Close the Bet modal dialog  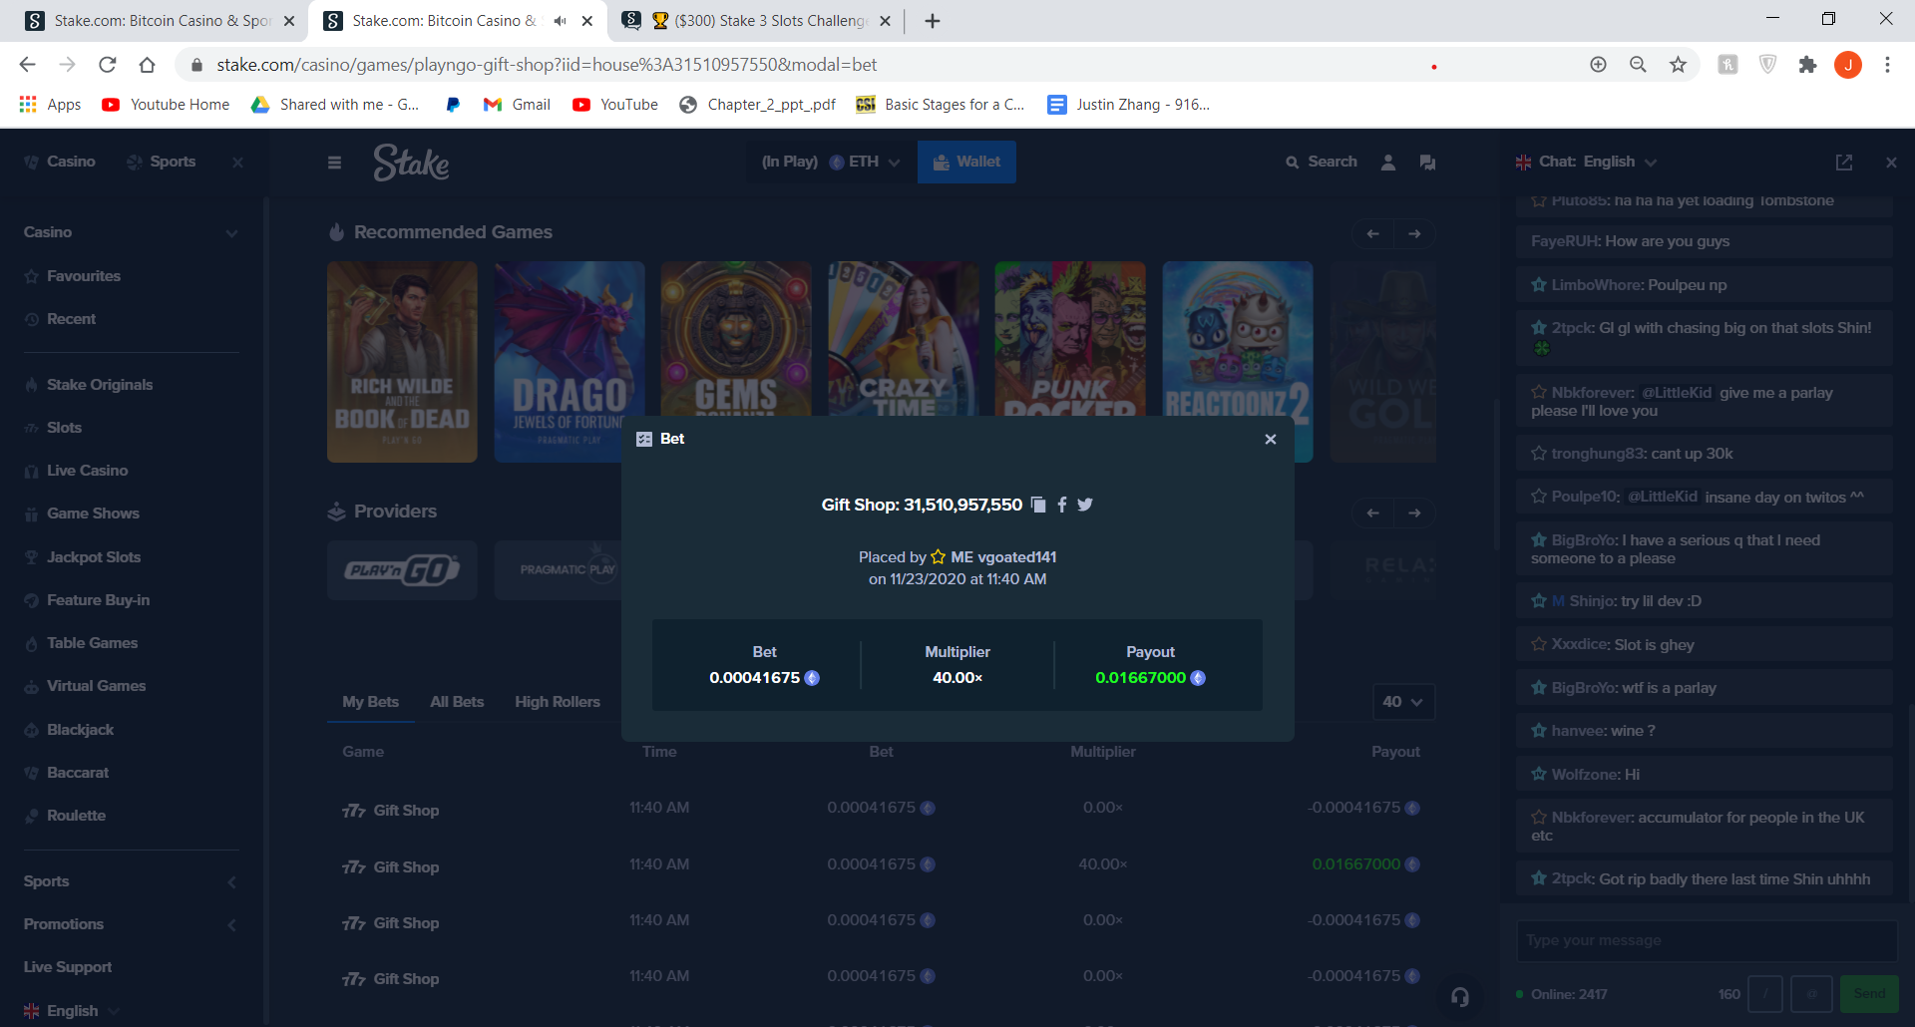click(x=1270, y=439)
